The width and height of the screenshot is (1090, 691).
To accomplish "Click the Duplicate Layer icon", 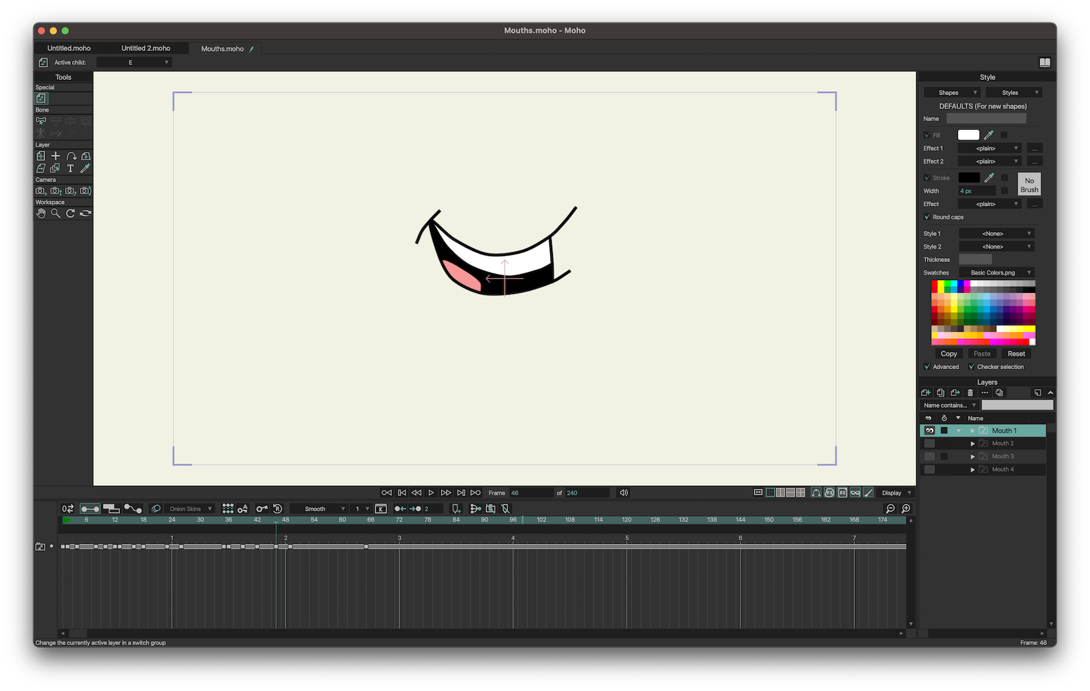I will coord(940,393).
